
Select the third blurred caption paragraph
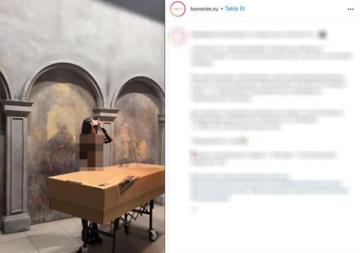tap(267, 120)
